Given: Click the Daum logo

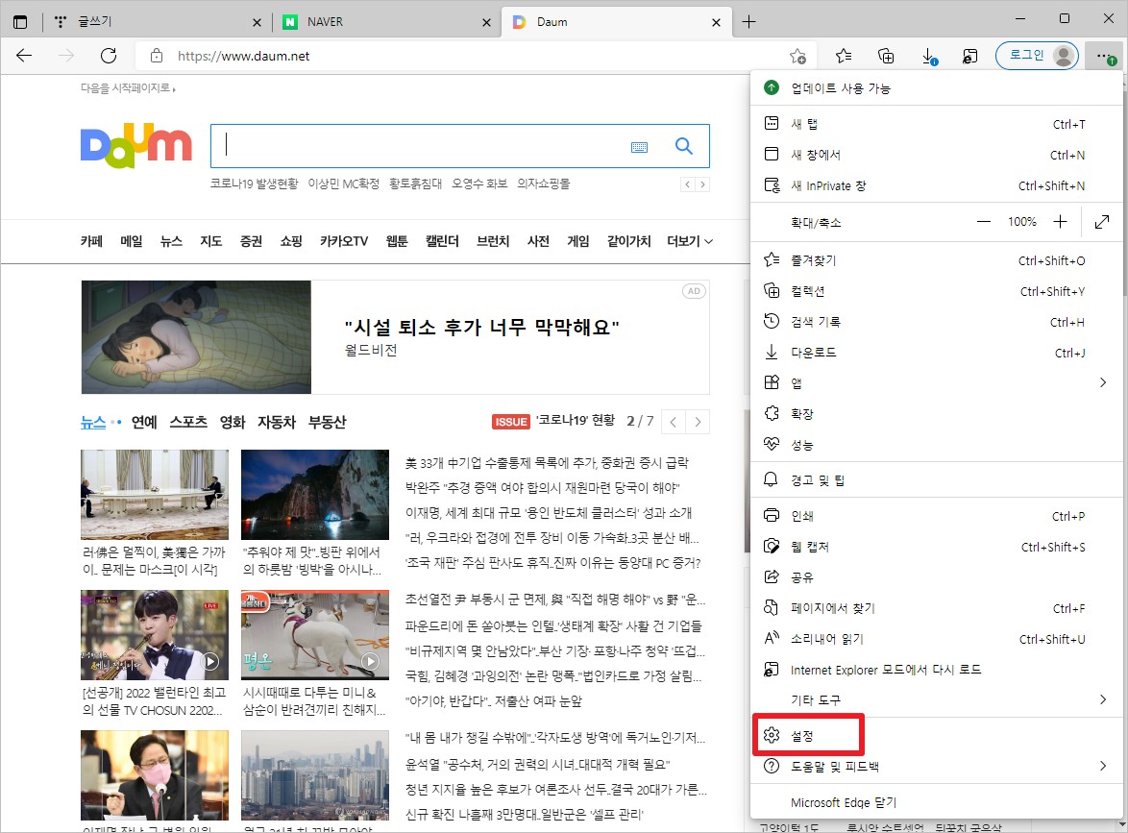Looking at the screenshot, I should [x=136, y=146].
